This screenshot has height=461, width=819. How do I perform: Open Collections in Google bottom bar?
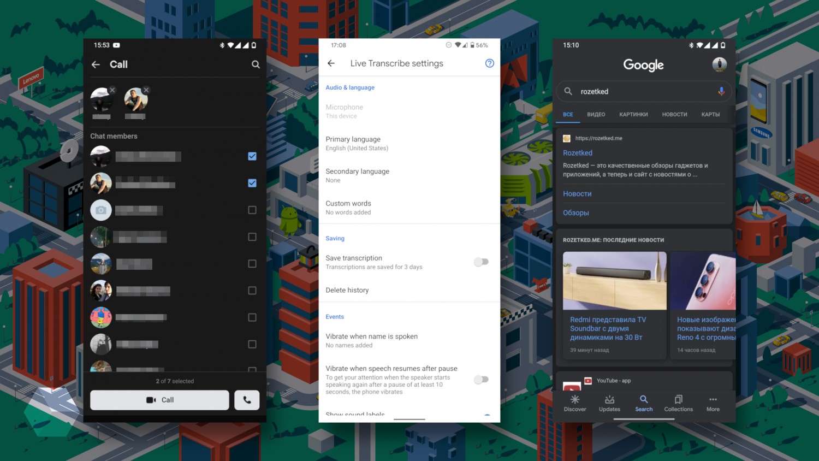(679, 404)
